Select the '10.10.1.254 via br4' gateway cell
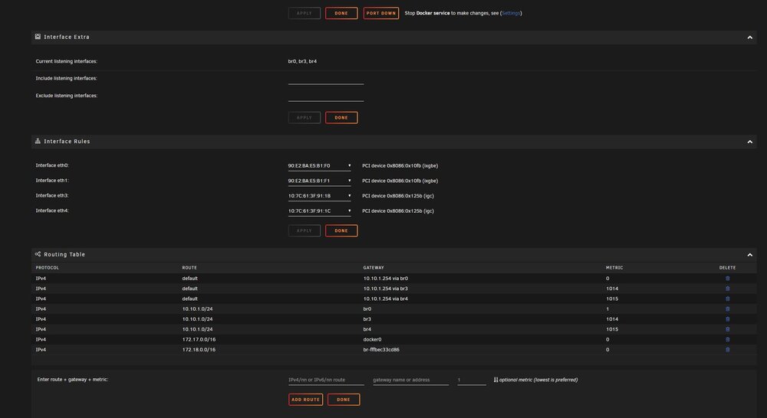This screenshot has width=767, height=418. pos(386,299)
